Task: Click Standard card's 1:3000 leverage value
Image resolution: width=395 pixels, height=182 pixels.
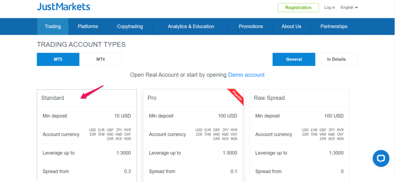Action: click(124, 153)
